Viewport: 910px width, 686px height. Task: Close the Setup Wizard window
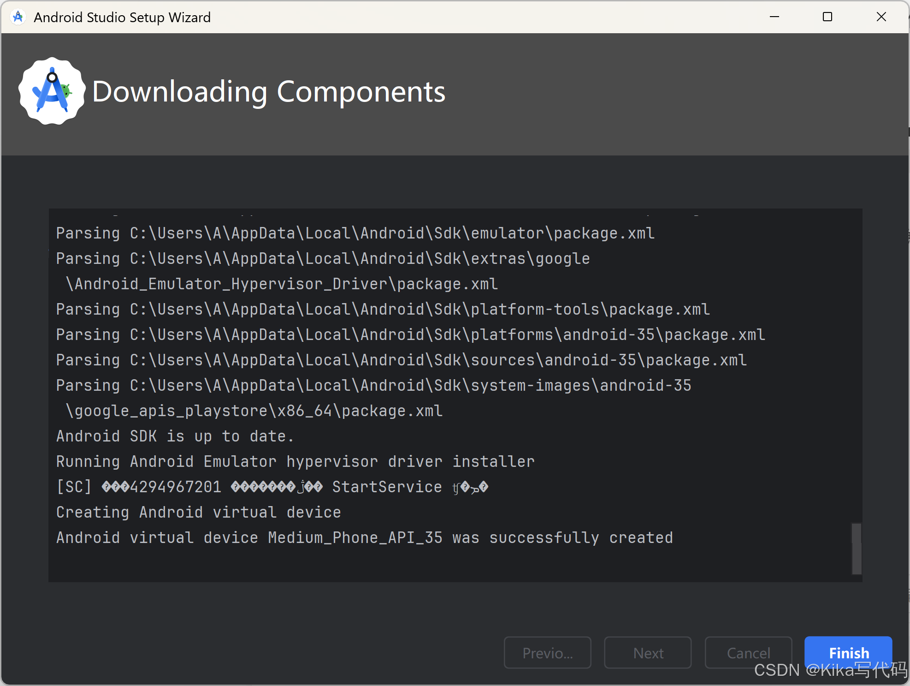tap(881, 17)
